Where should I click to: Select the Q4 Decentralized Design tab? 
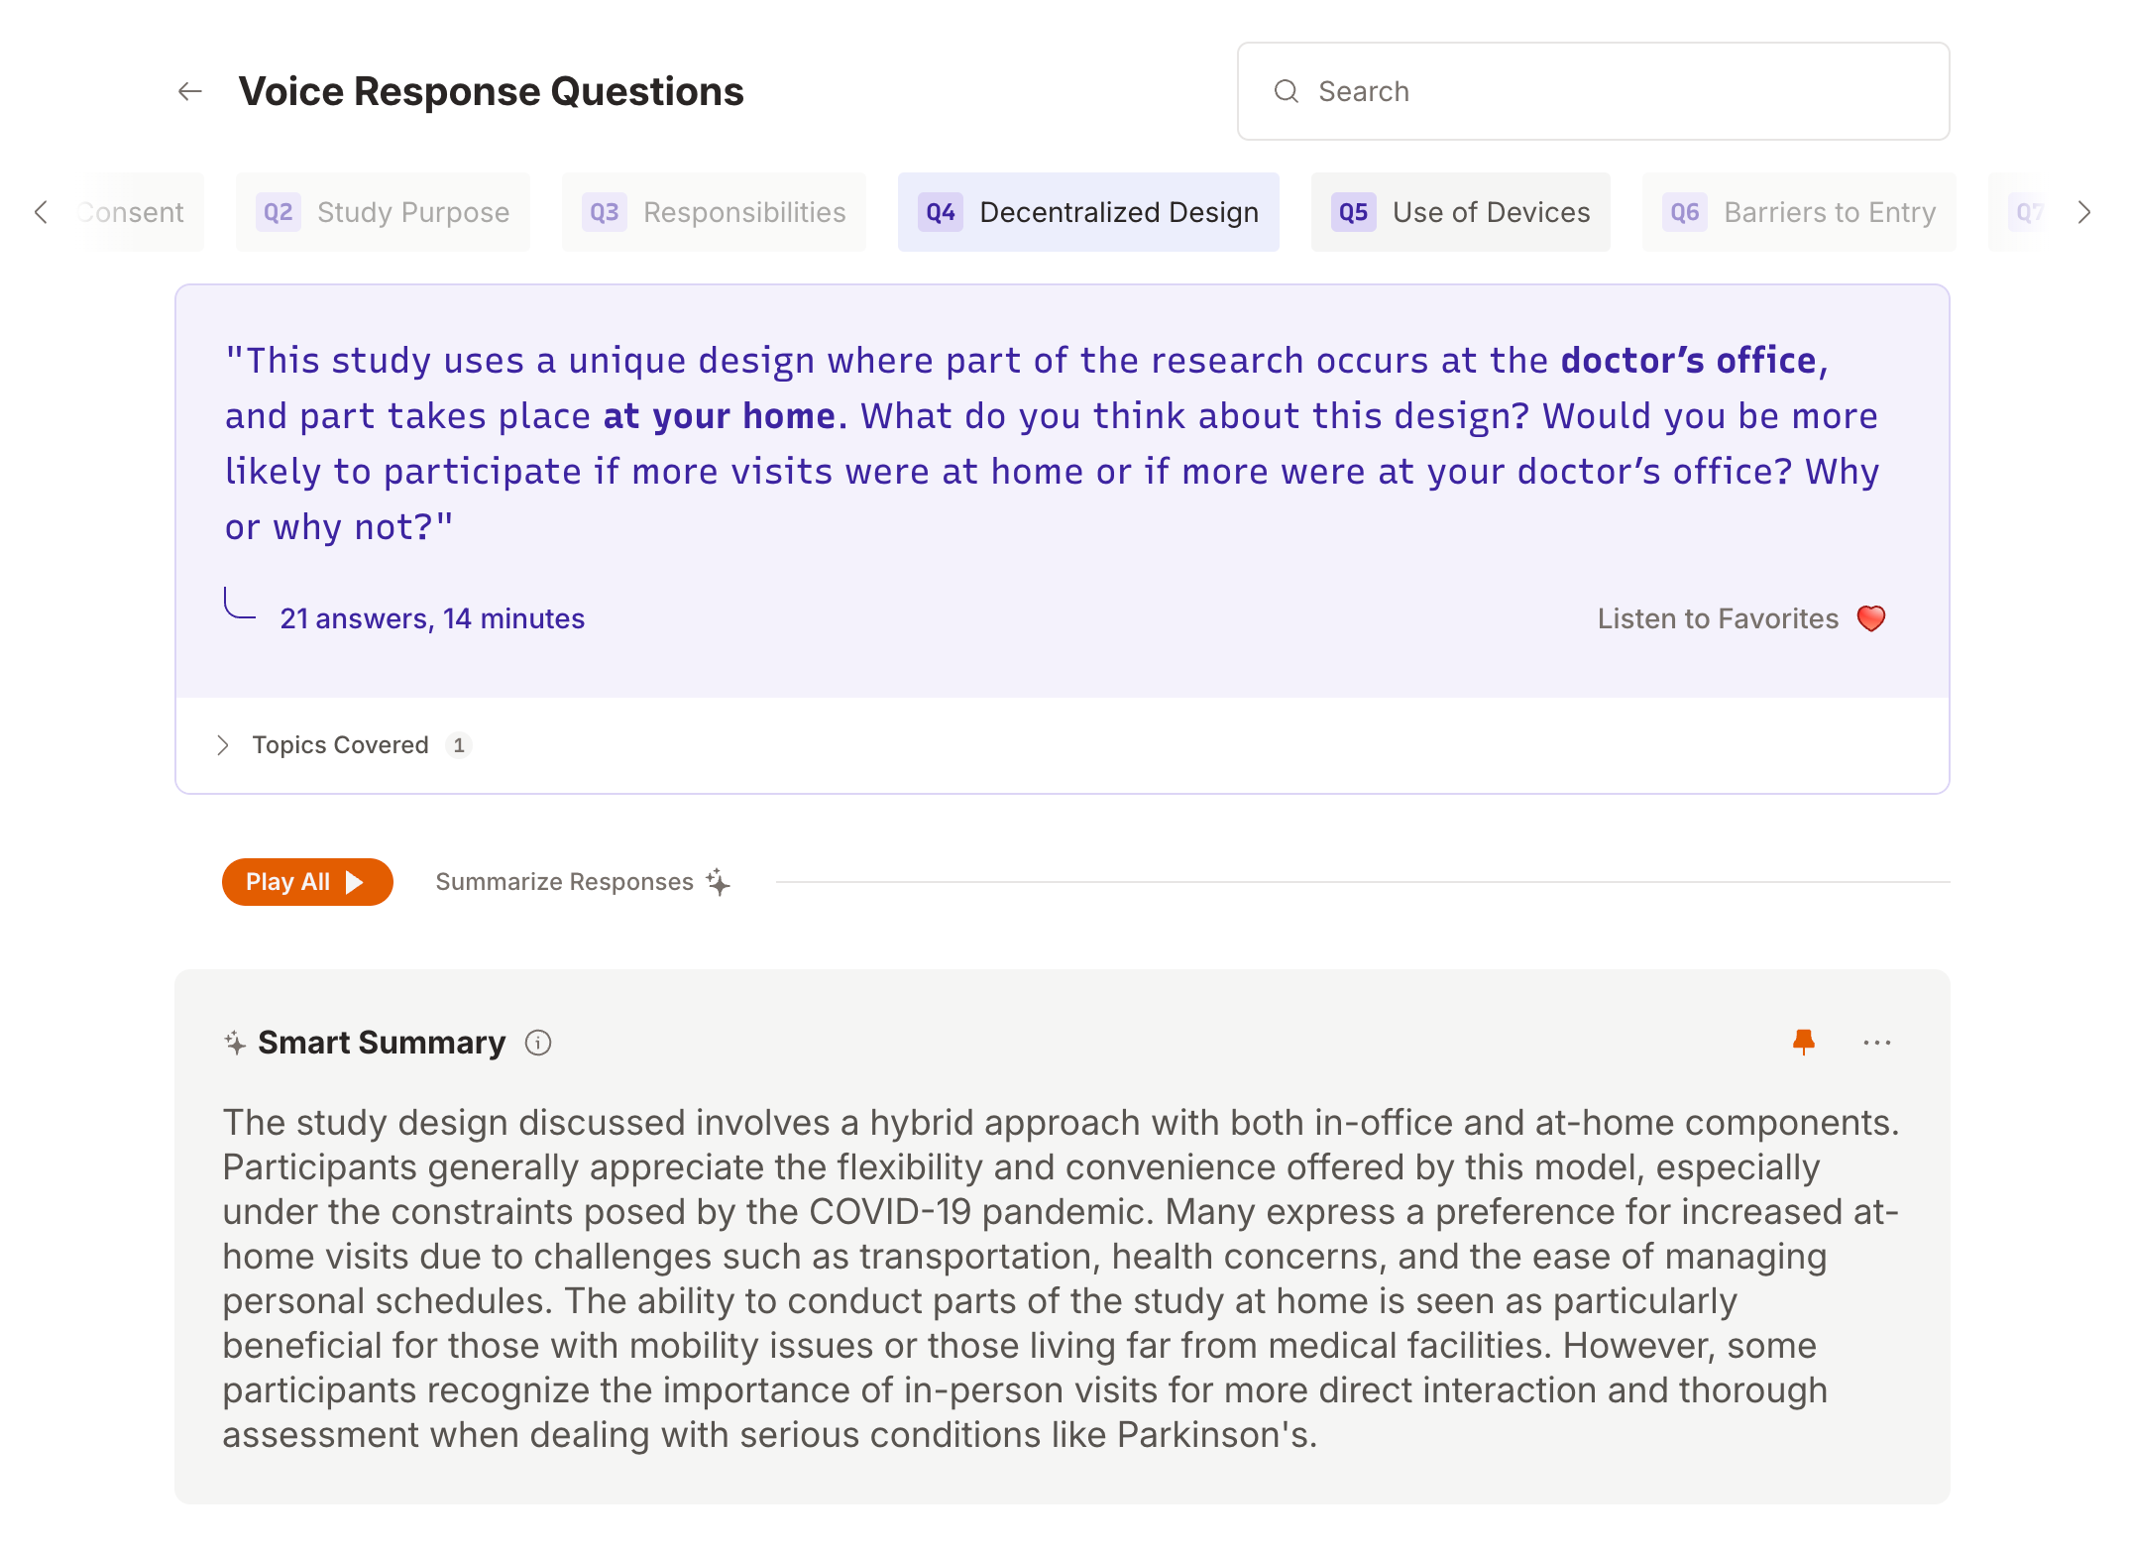pyautogui.click(x=1088, y=212)
